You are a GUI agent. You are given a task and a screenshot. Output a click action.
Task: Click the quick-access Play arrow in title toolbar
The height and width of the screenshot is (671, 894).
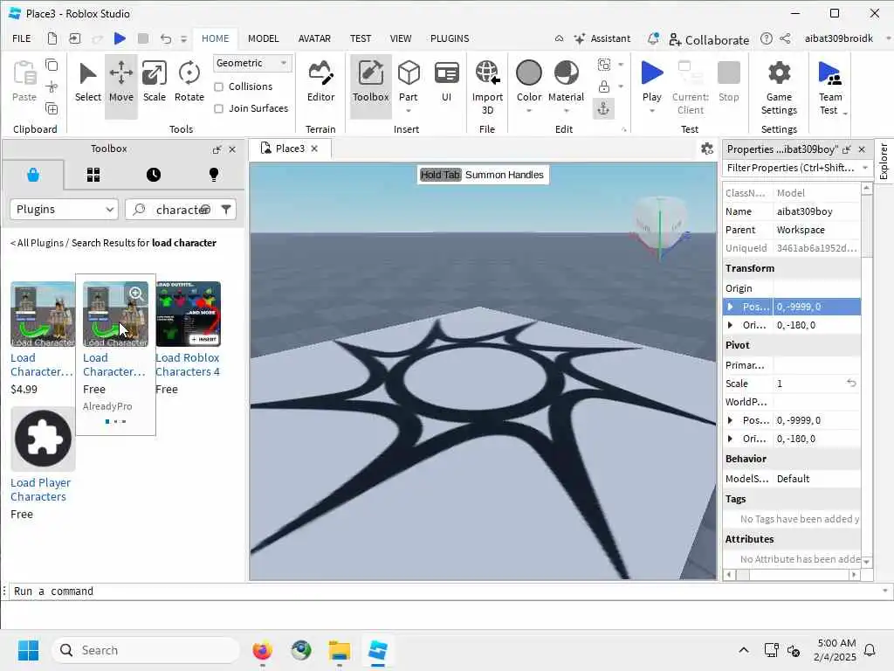[x=119, y=38]
